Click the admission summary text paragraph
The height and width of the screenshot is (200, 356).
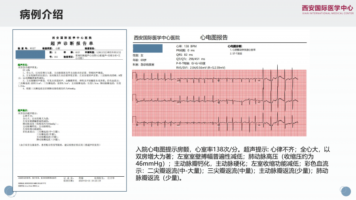click(x=233, y=164)
